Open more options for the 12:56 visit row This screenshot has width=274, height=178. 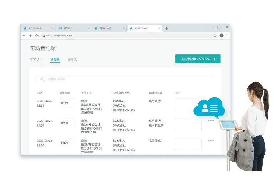coord(211,141)
